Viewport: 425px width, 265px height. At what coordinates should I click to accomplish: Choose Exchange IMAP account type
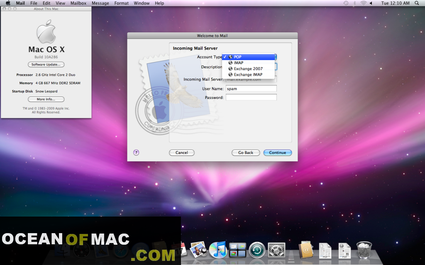(248, 75)
